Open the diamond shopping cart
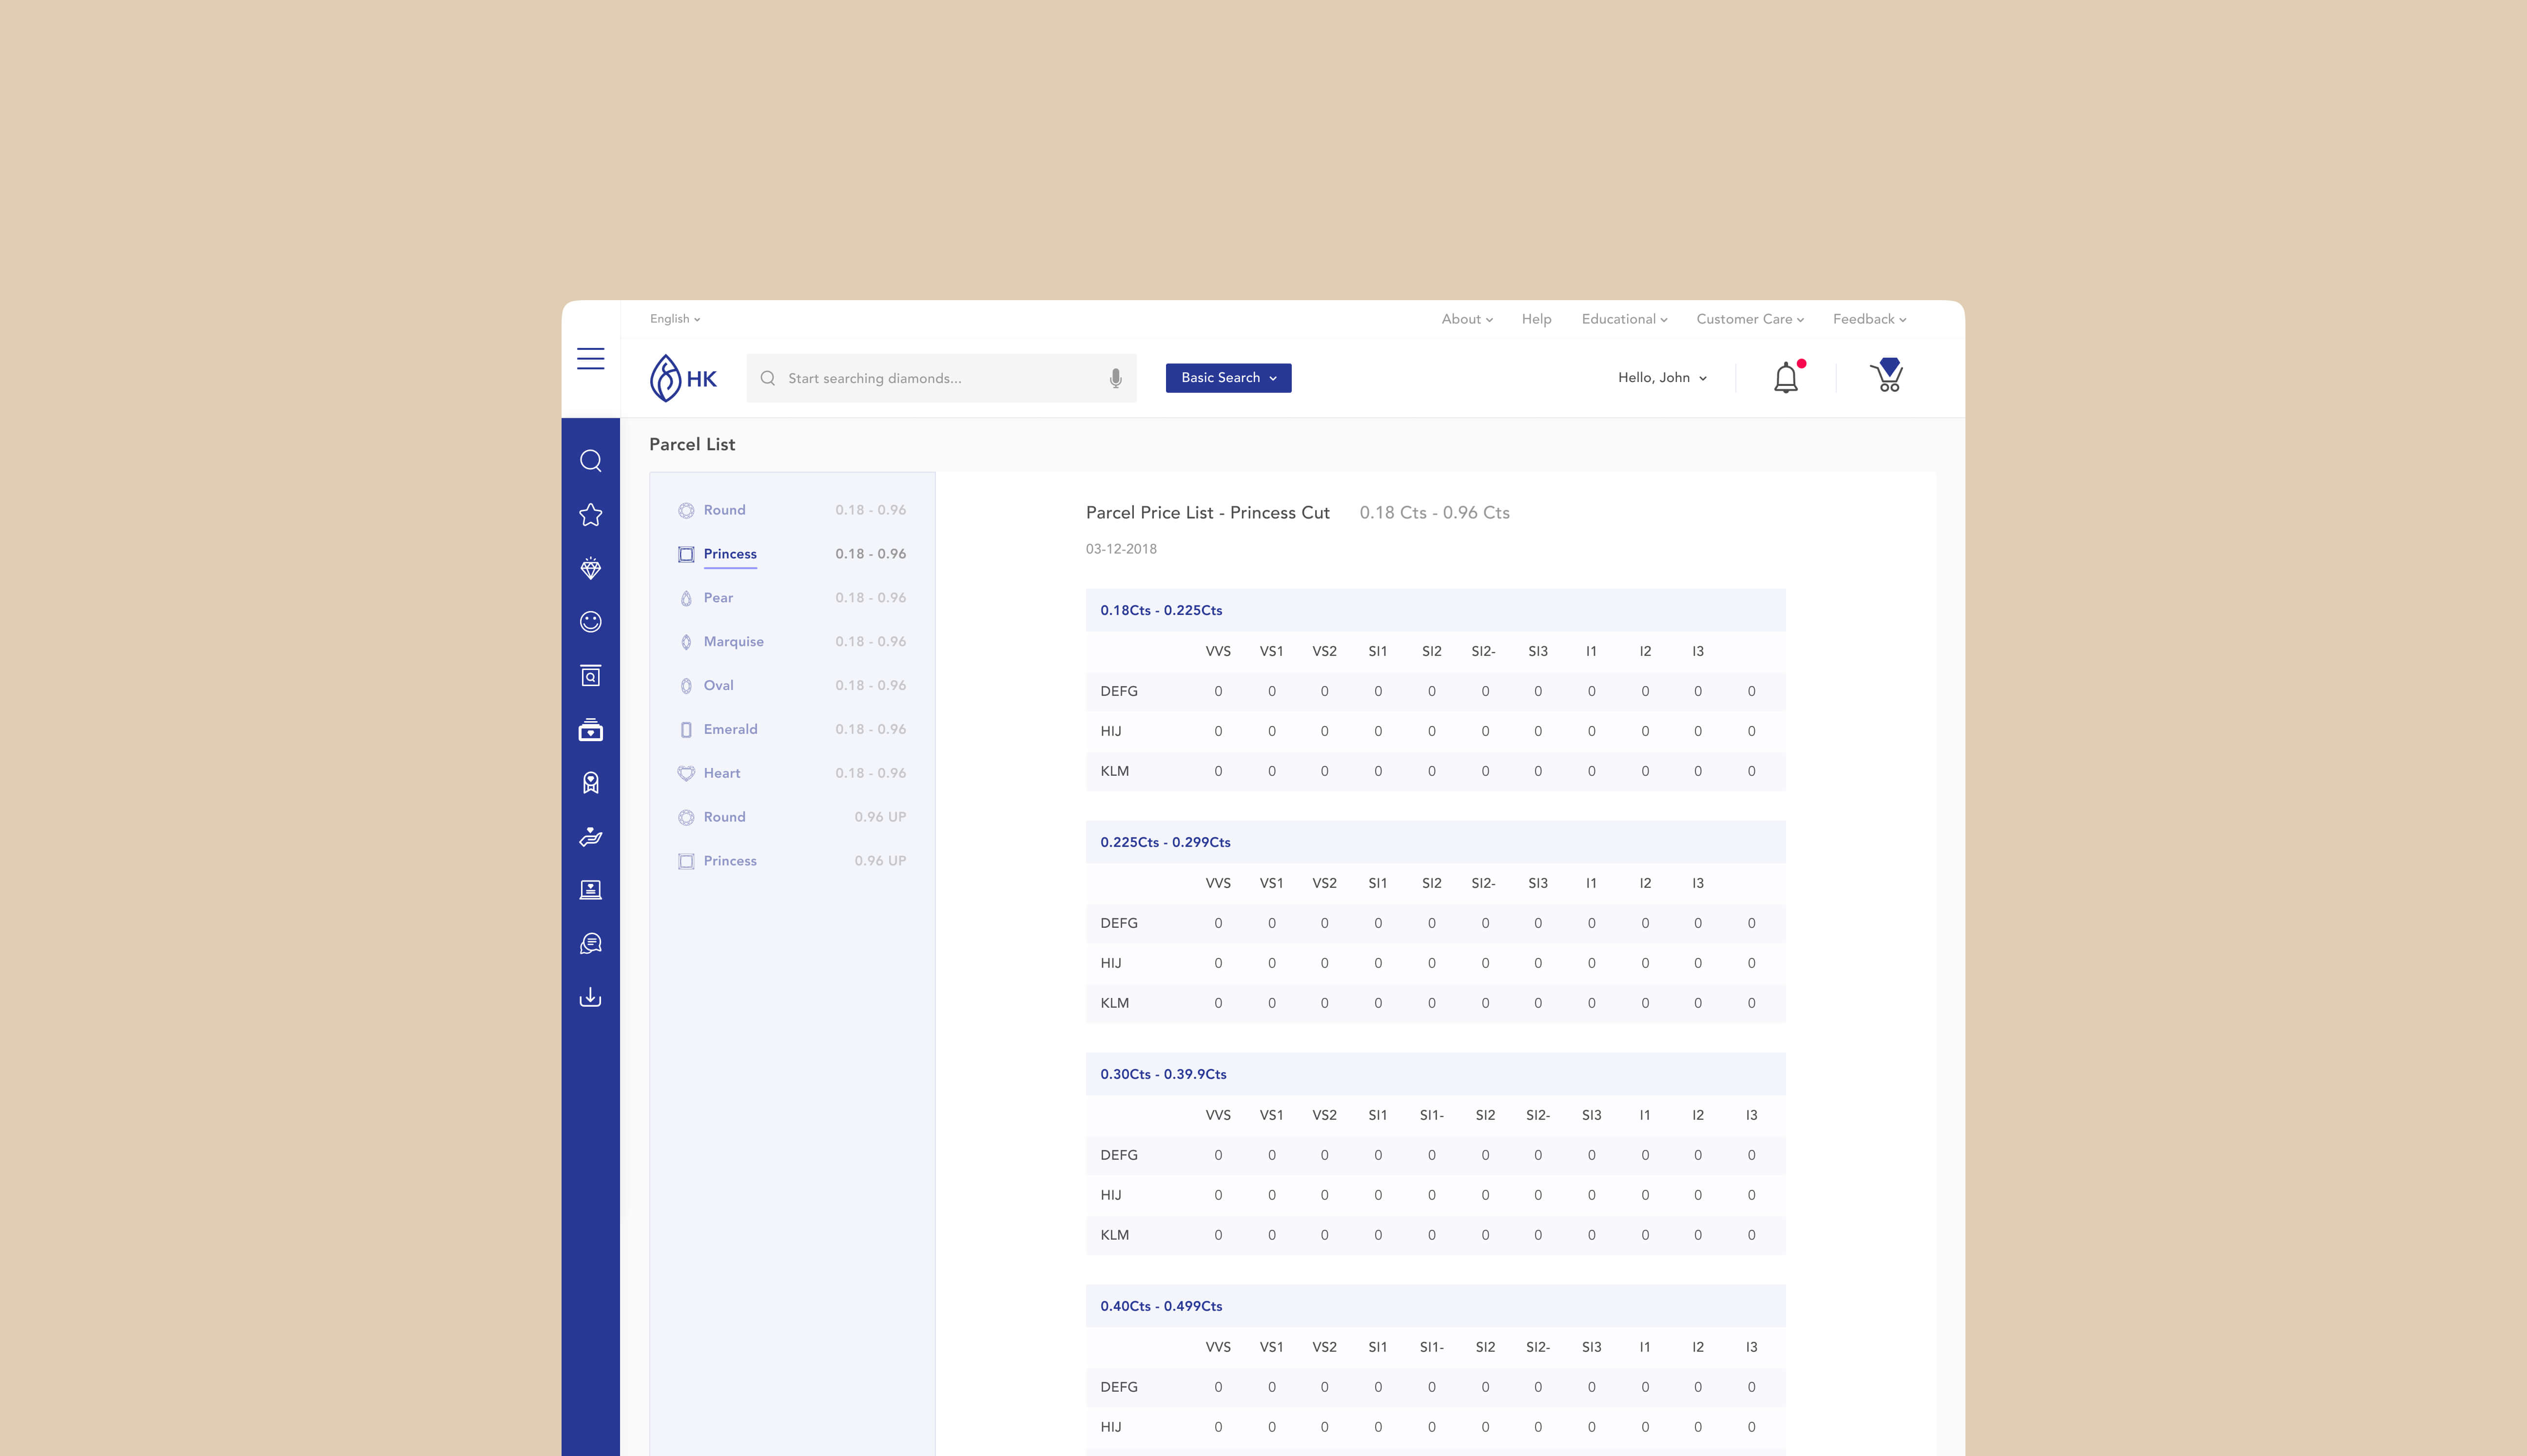This screenshot has width=2527, height=1456. coord(1887,376)
